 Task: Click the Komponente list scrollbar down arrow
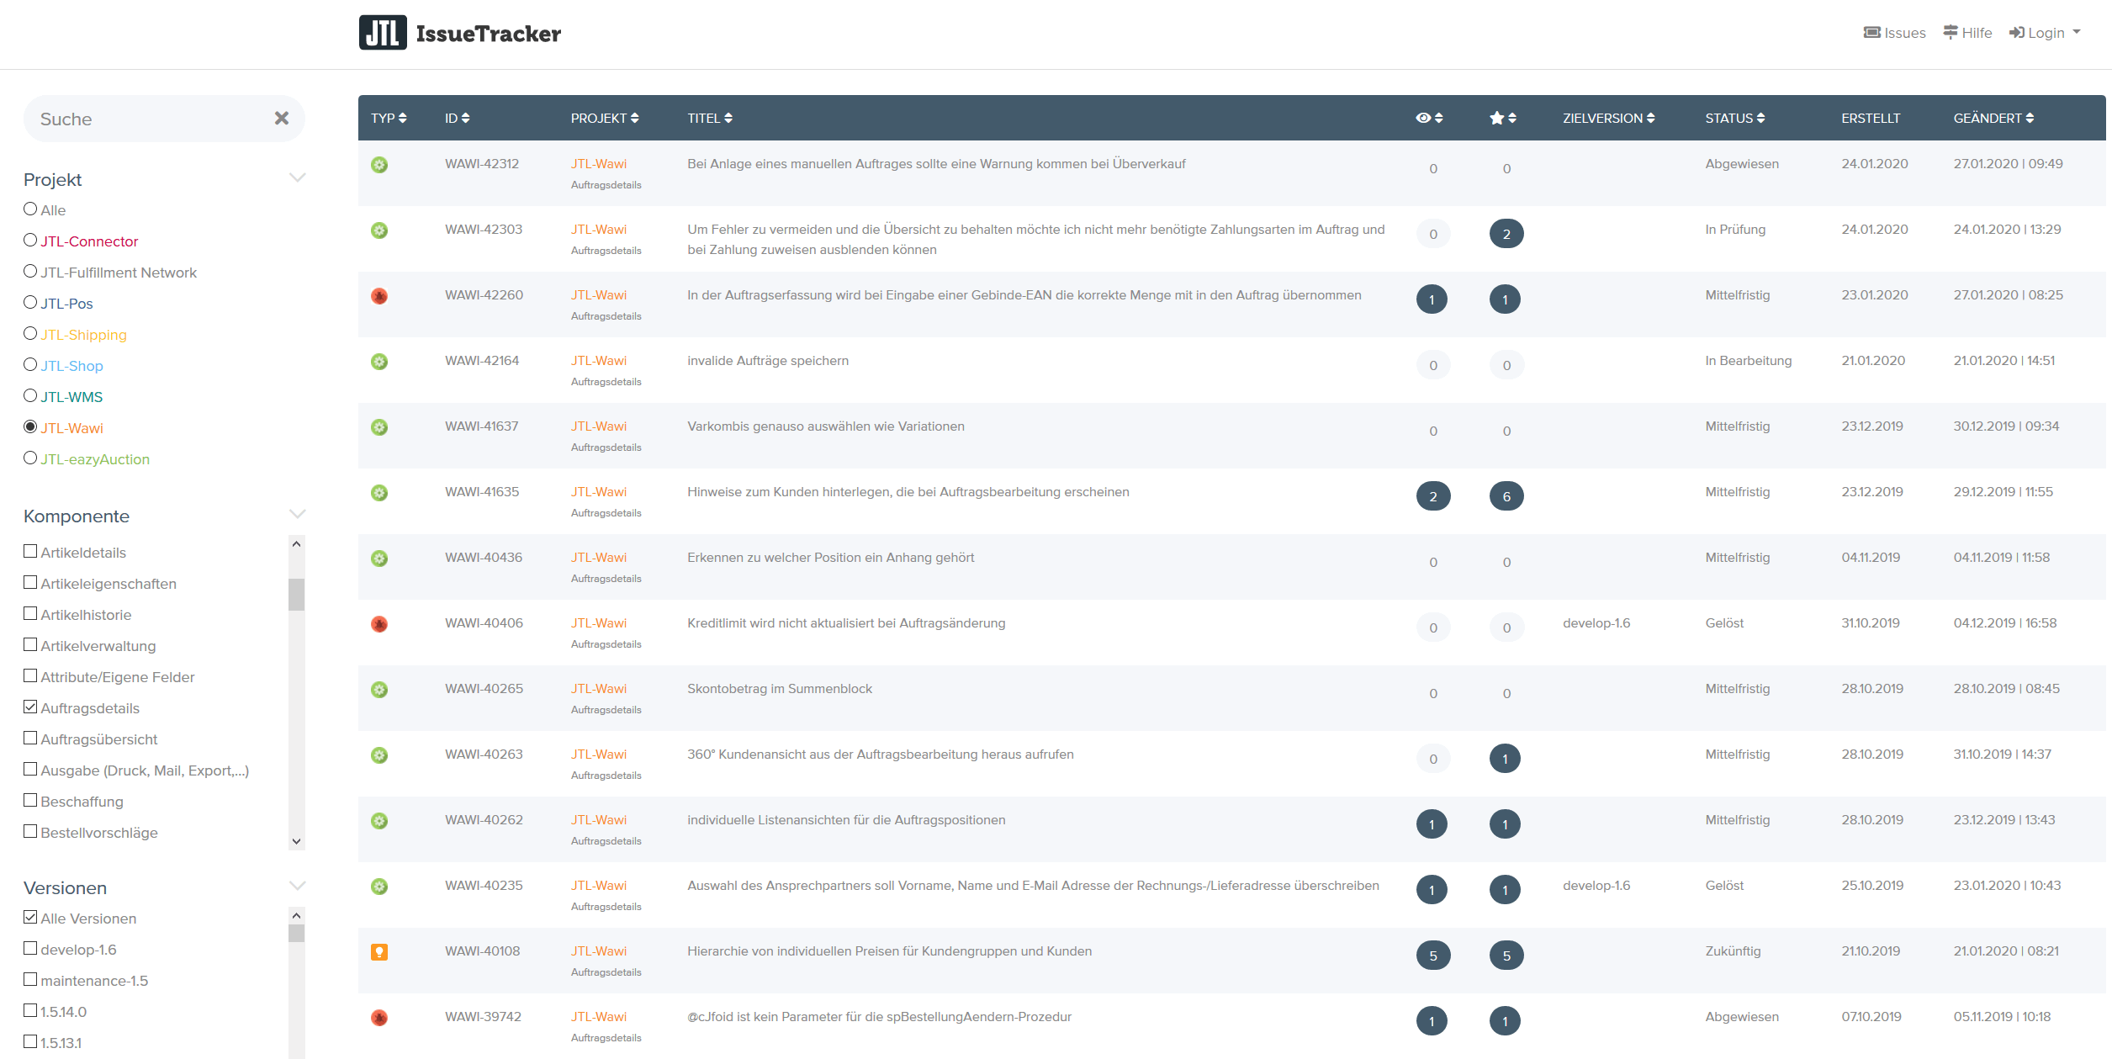(x=296, y=841)
